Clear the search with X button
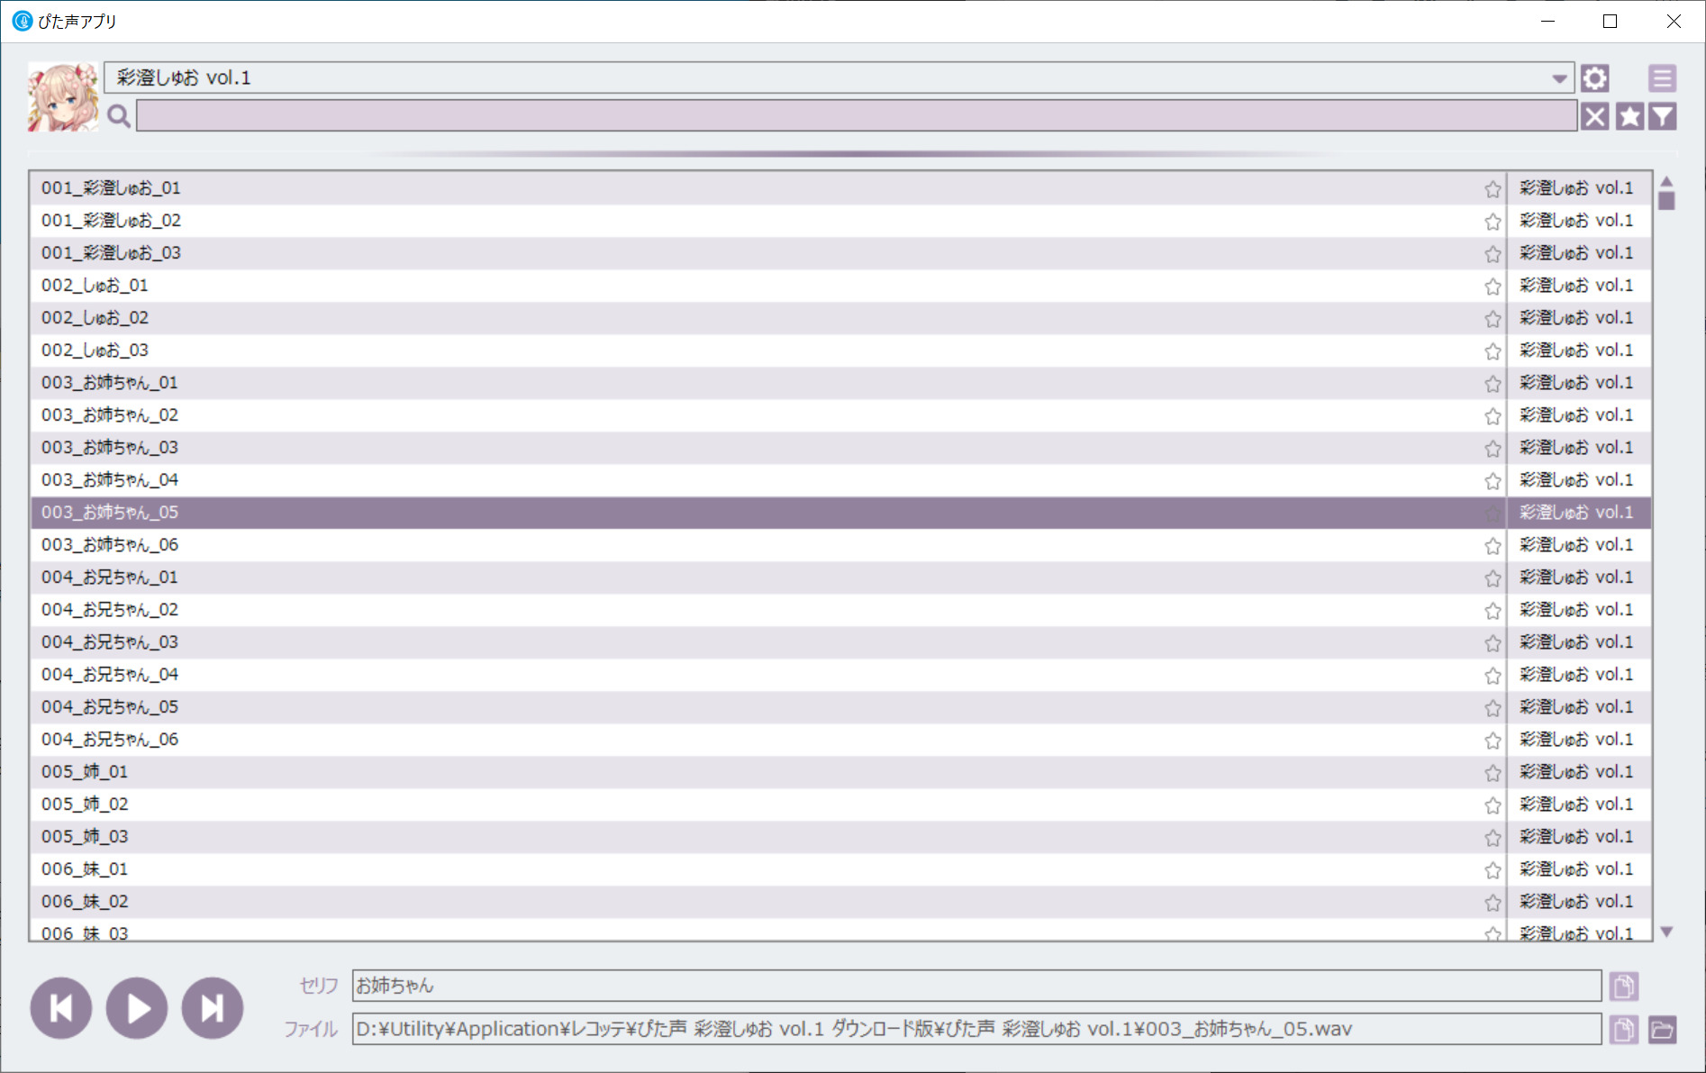This screenshot has width=1706, height=1073. (x=1594, y=116)
